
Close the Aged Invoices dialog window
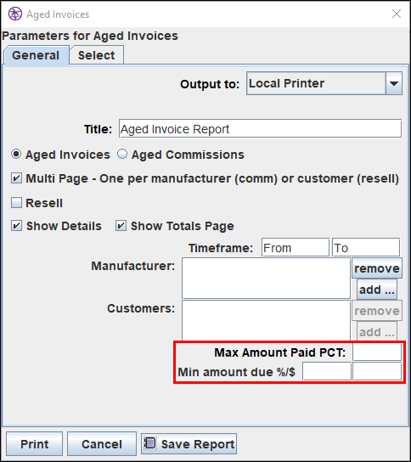point(397,14)
